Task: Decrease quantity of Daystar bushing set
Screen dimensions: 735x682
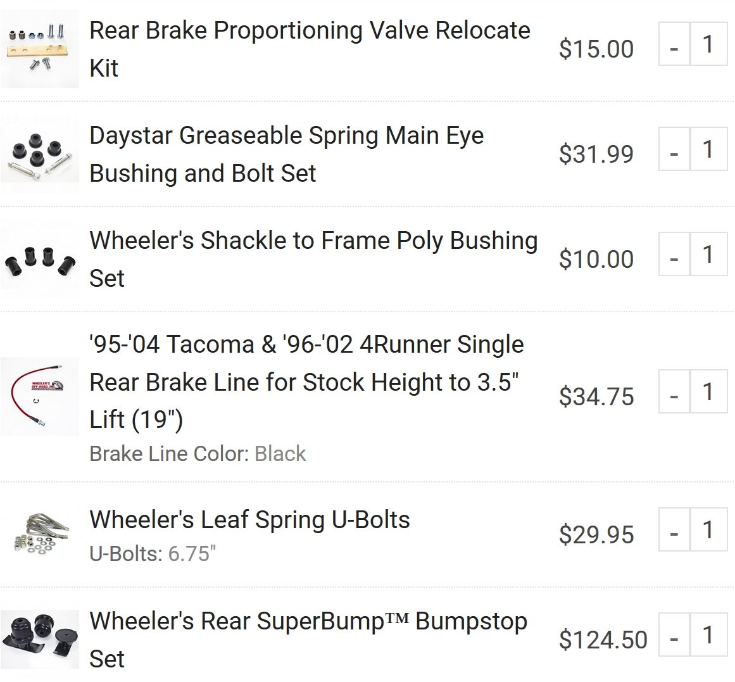Action: [674, 149]
